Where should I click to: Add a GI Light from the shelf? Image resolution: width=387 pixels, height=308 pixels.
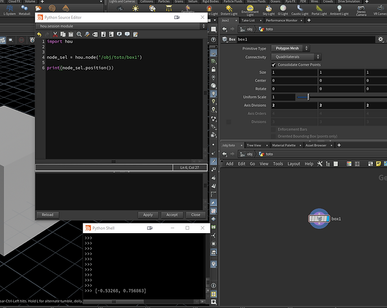pyautogui.click(x=283, y=10)
